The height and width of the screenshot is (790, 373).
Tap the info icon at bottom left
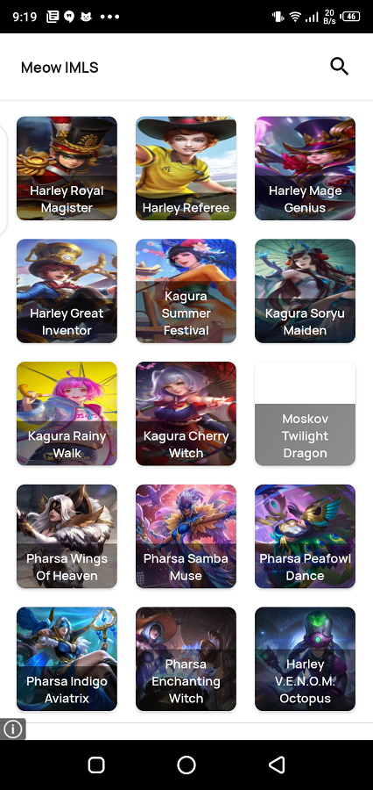pos(12,729)
